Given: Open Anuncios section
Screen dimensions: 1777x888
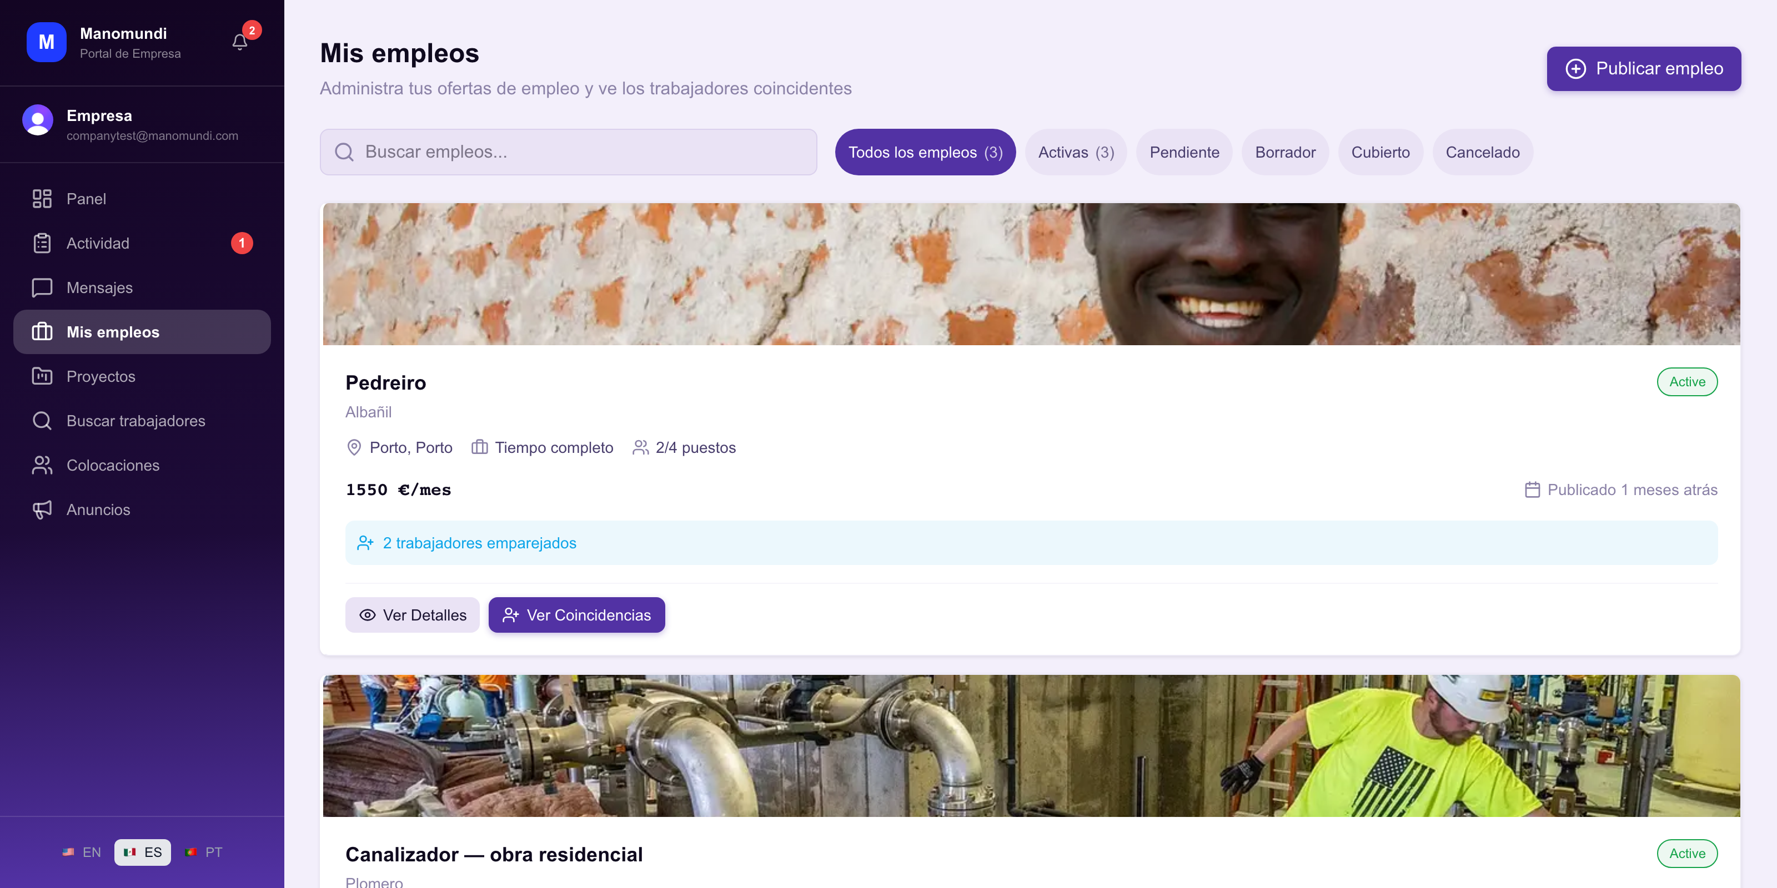Looking at the screenshot, I should [x=142, y=509].
